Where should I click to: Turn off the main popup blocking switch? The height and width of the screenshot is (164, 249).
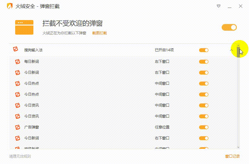click(x=229, y=27)
